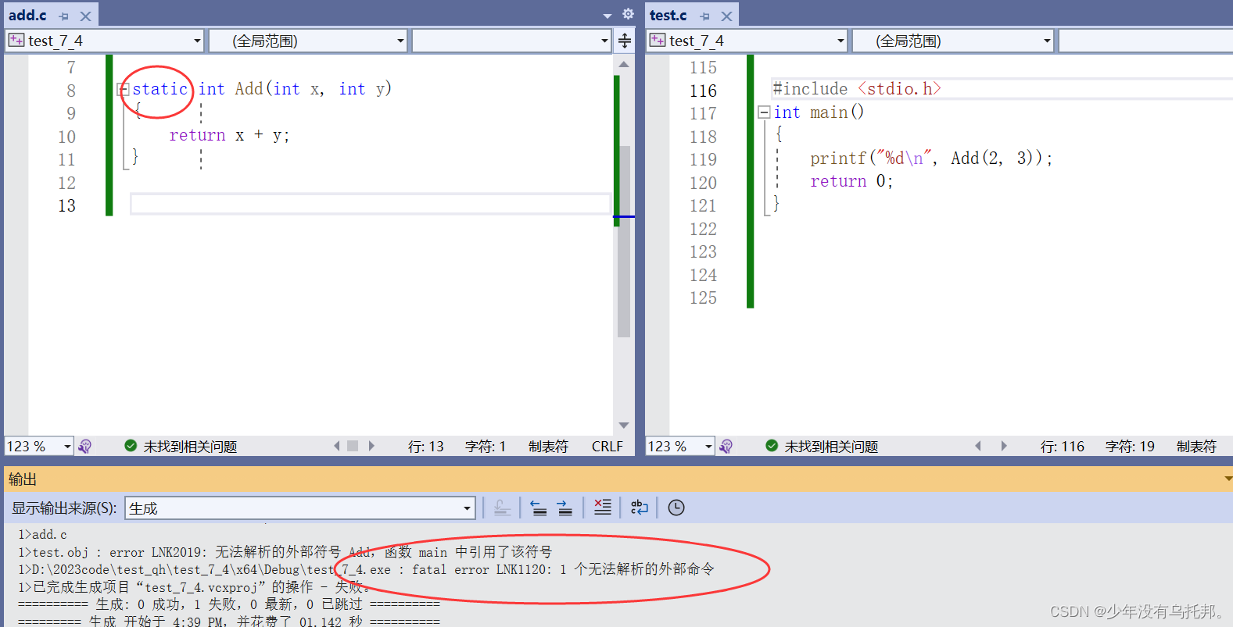Open add.c project dropdown test_7_4
Viewport: 1233px width, 627px height.
coord(106,41)
